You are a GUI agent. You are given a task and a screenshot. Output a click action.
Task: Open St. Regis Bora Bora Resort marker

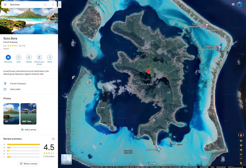[219, 47]
